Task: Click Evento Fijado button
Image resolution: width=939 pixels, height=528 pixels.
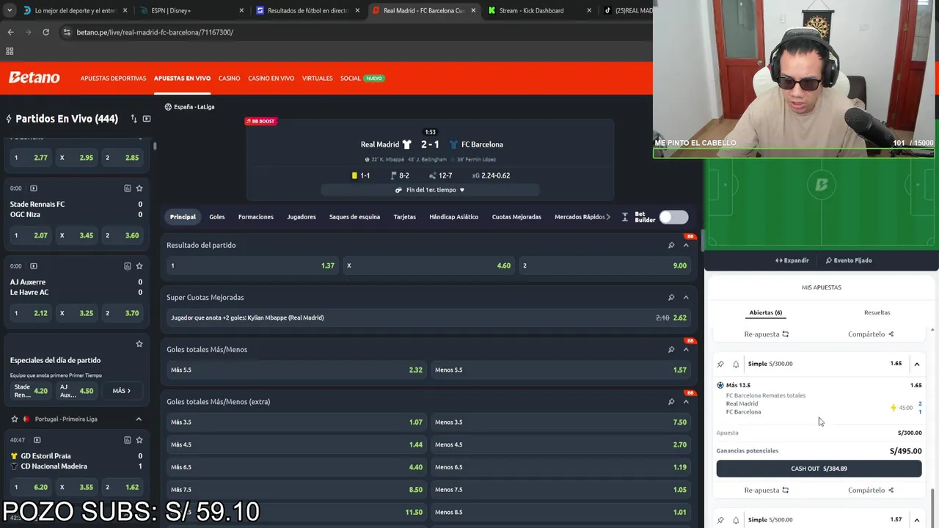Action: pos(849,260)
